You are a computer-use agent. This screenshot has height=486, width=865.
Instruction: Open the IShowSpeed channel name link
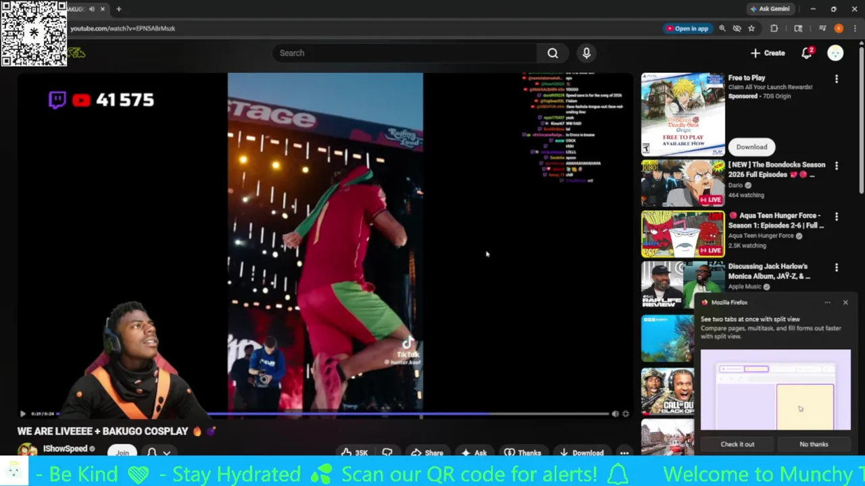tap(65, 449)
